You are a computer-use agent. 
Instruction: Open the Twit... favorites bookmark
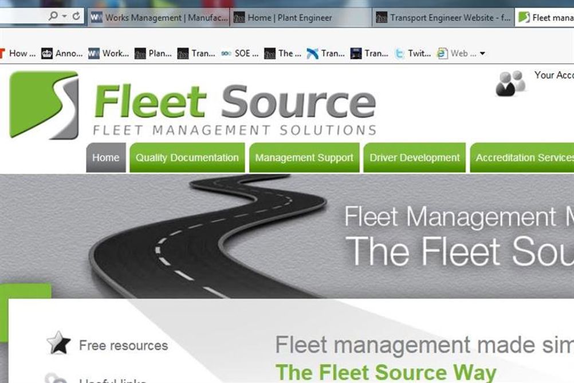click(413, 53)
